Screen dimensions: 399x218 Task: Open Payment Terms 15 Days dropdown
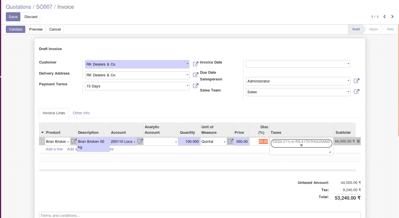pos(187,86)
